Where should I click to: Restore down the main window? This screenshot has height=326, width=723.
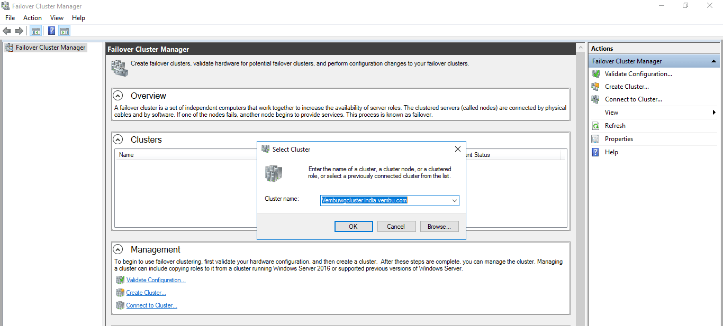click(x=685, y=6)
